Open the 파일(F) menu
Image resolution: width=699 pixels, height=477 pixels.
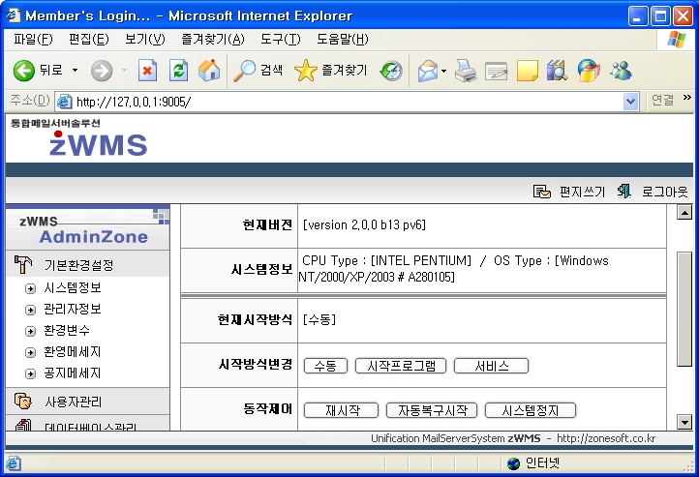(x=33, y=40)
